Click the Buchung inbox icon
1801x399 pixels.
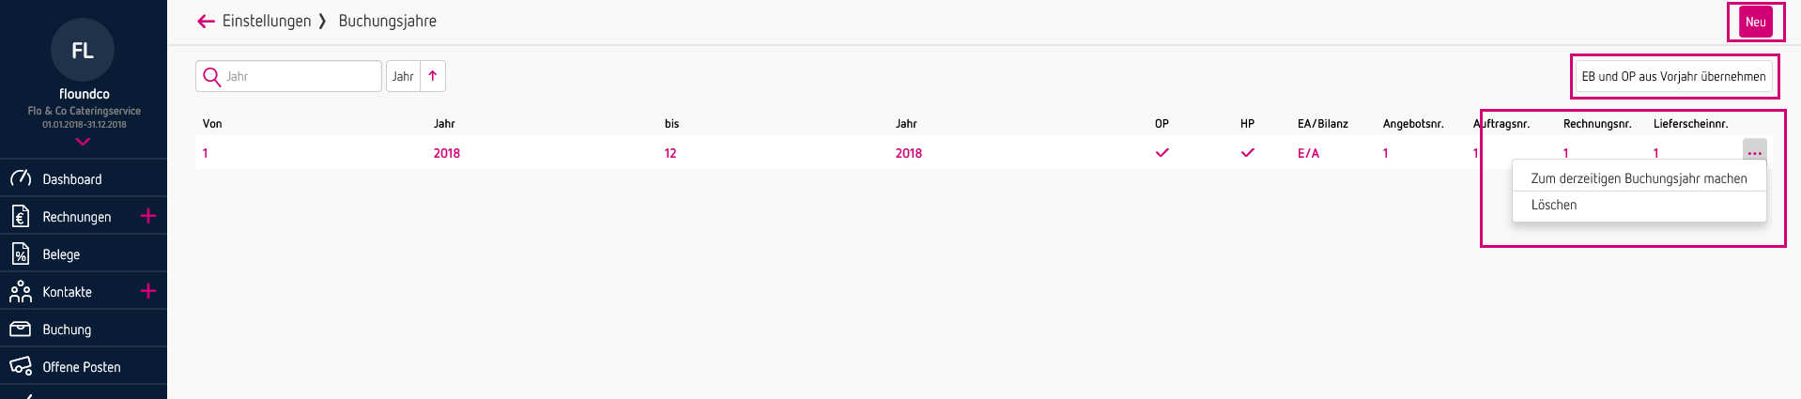[21, 330]
